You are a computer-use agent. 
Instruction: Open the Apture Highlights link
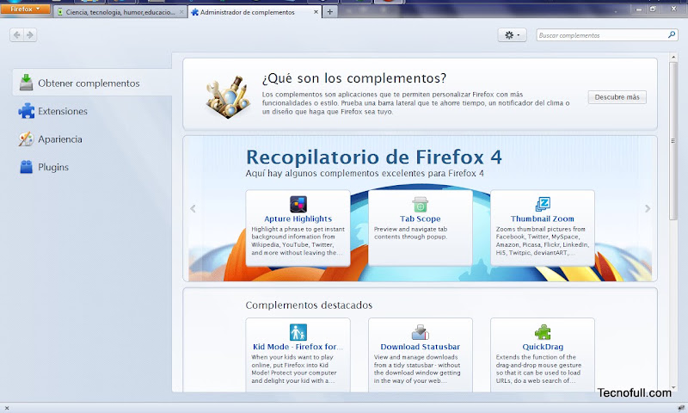click(298, 219)
